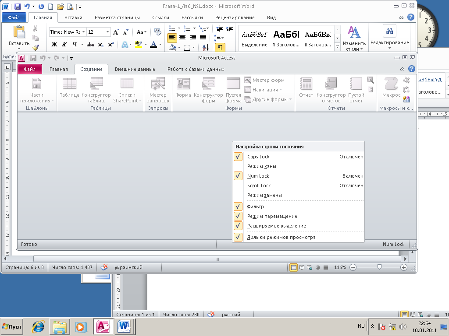Apply yellow text highlight color in Word
Screen dimensions: 449x336
(x=138, y=45)
